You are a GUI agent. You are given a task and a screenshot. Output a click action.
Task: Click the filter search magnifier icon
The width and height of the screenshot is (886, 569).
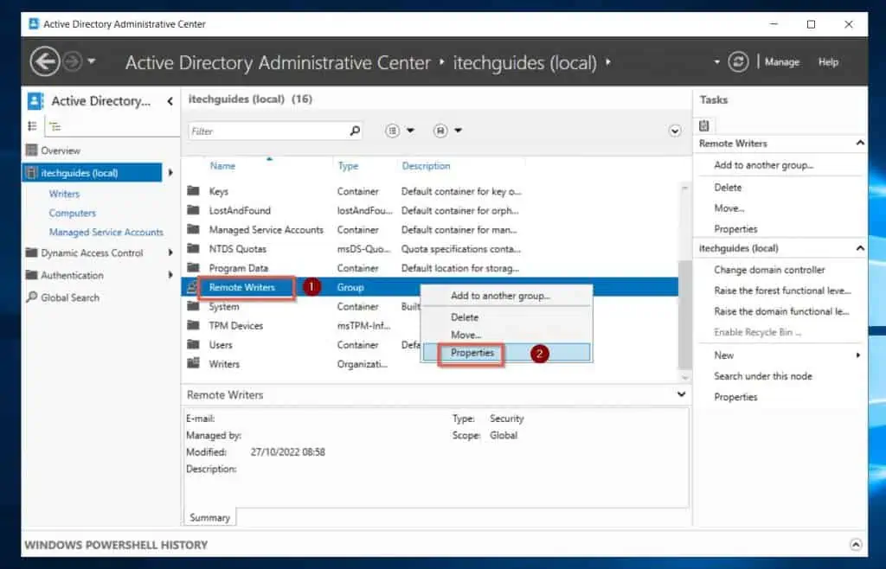point(355,131)
